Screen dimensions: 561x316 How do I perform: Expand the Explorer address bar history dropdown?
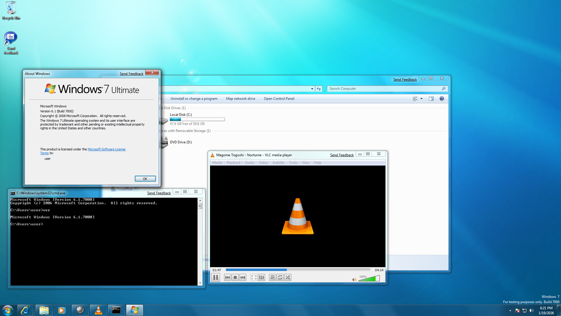point(312,89)
